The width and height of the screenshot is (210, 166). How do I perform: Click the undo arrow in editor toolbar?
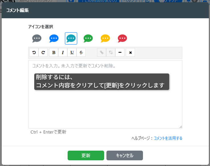pos(34,52)
